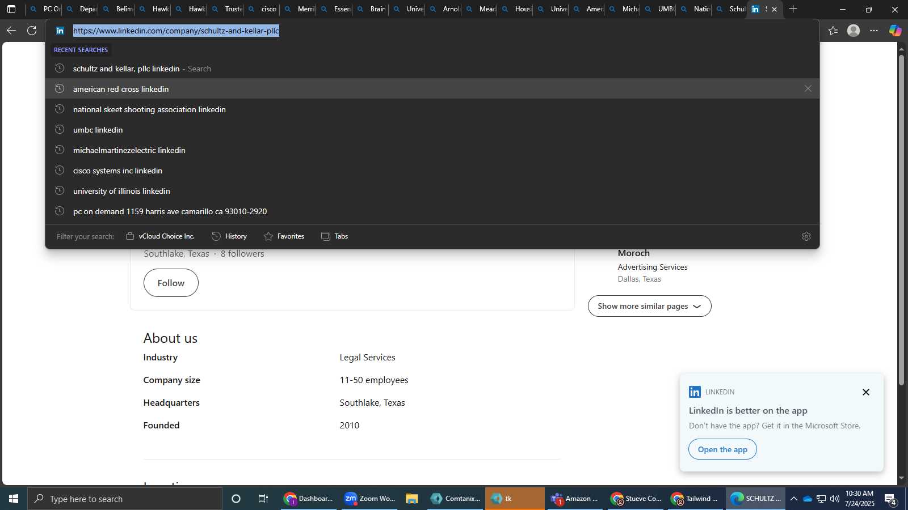Choose umbc linkedin recent search
Viewport: 908px width, 510px height.
[432, 130]
